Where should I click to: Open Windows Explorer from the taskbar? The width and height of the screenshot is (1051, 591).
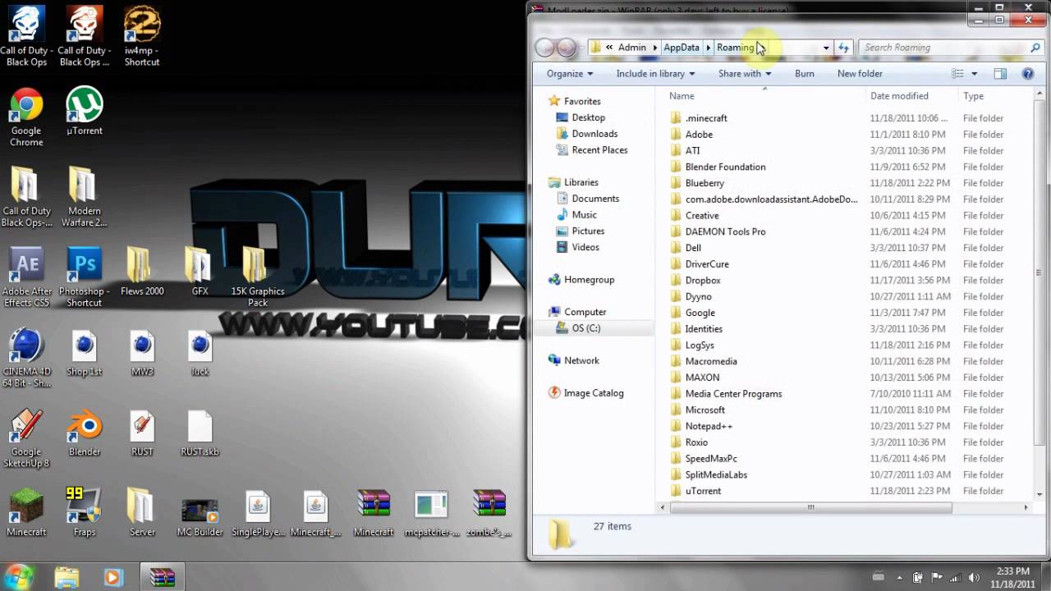67,577
